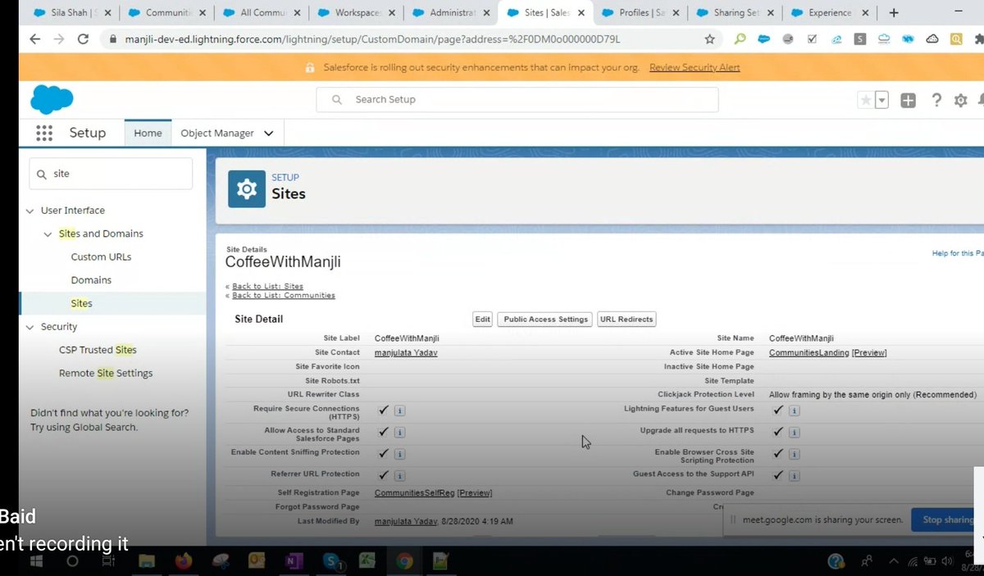Select CSP Trusted Sites in setup tree
The height and width of the screenshot is (576, 984).
[98, 350]
